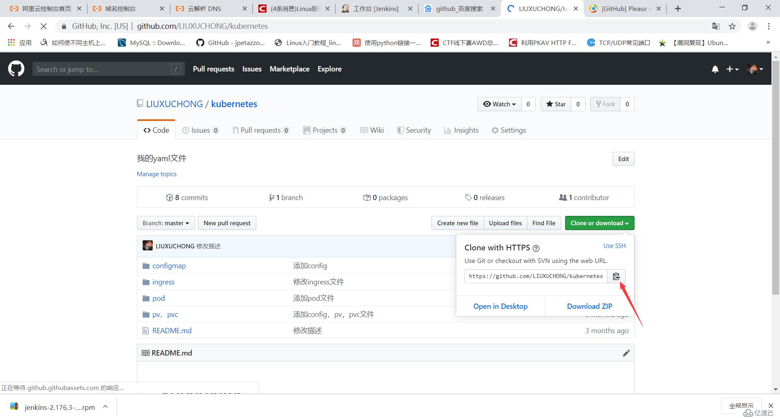Open Marketplace in top navigation
This screenshot has height=418, width=780.
290,69
